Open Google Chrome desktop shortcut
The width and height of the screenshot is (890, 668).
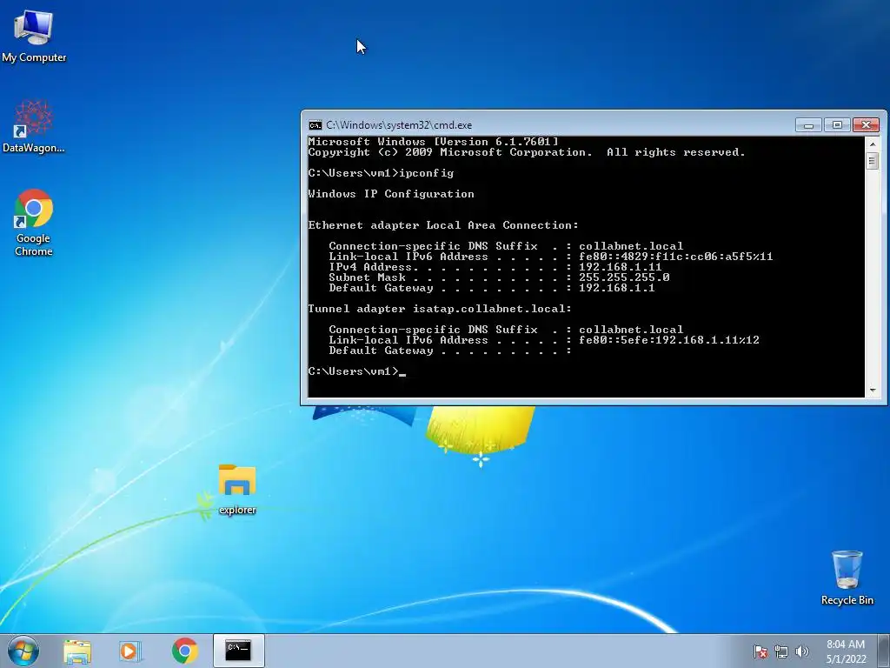pos(34,222)
